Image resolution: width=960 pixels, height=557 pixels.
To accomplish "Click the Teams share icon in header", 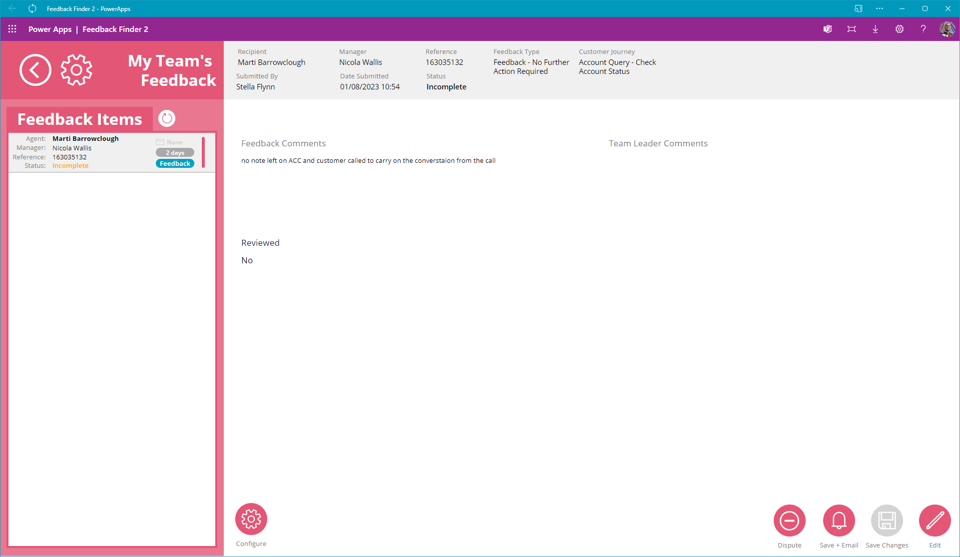I will [828, 29].
